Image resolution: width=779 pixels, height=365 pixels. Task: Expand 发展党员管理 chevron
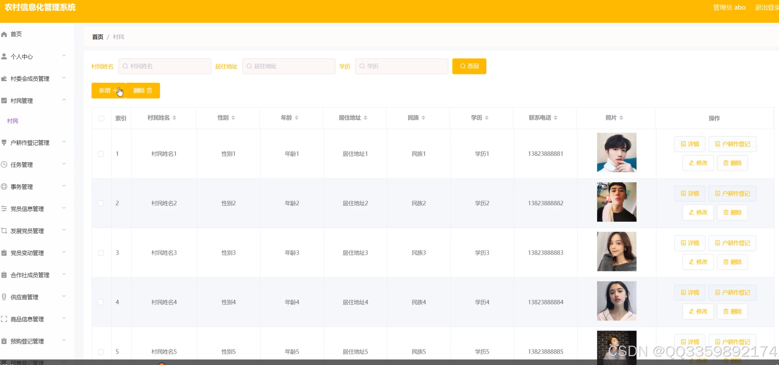64,230
